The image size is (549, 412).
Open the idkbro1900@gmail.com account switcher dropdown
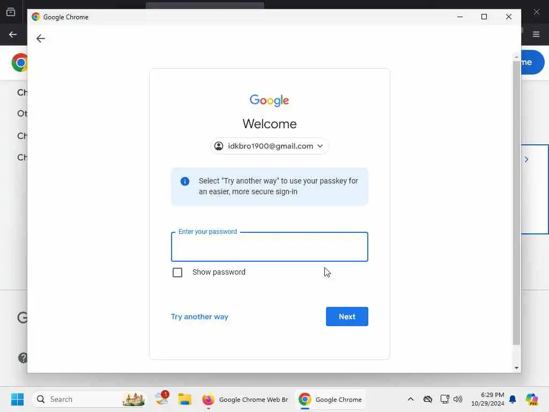[x=269, y=146]
